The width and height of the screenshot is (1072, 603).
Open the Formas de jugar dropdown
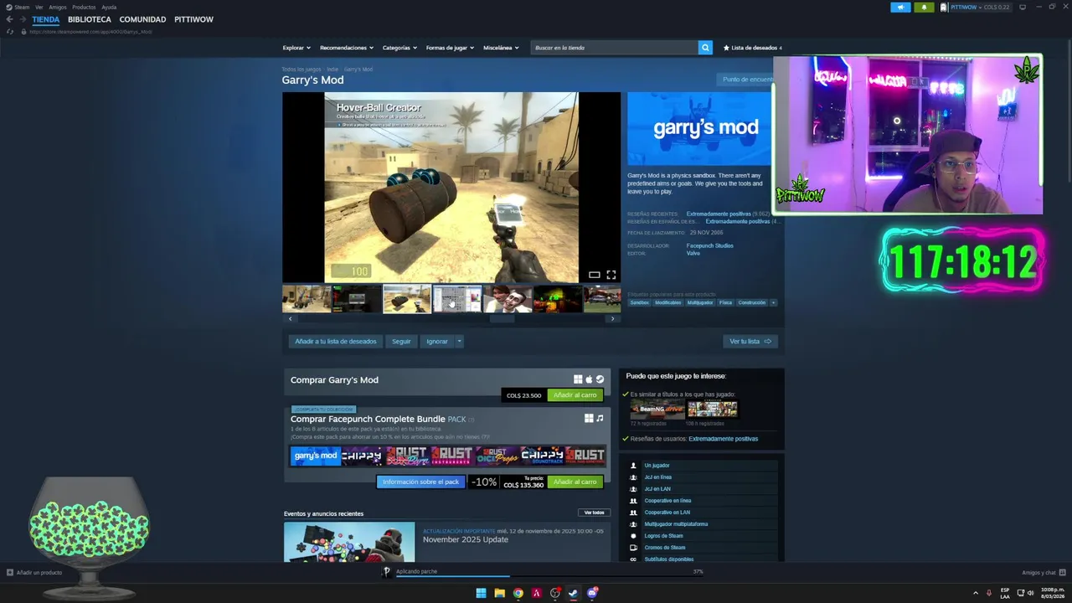tap(450, 48)
